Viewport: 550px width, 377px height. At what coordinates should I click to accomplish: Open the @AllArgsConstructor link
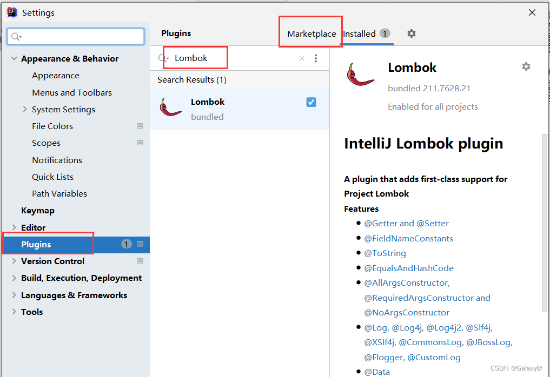(x=407, y=283)
